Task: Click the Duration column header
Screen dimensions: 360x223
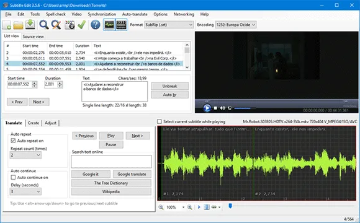Action: (82, 46)
